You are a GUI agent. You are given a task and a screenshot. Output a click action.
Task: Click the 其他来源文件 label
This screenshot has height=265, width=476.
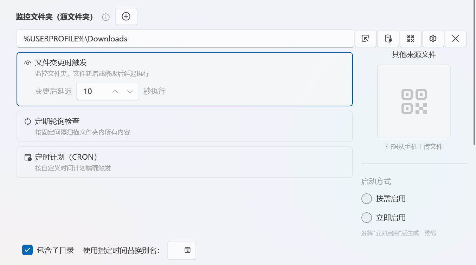click(x=414, y=54)
